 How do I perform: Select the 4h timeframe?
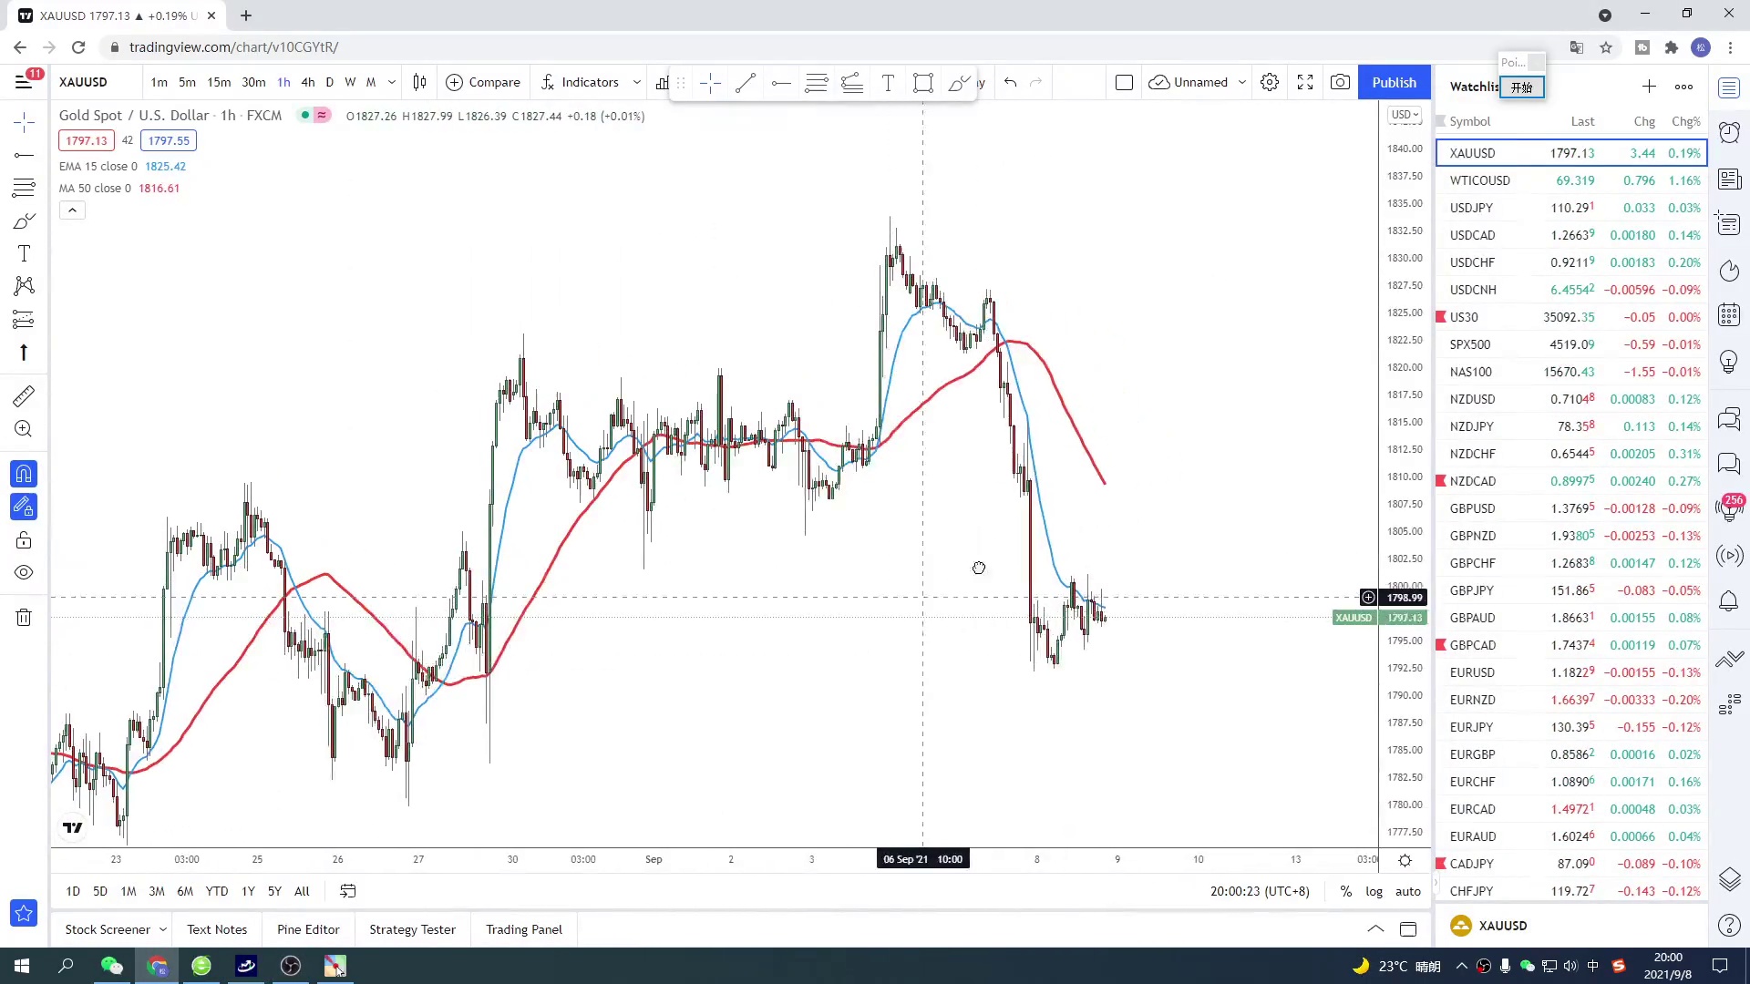[308, 82]
